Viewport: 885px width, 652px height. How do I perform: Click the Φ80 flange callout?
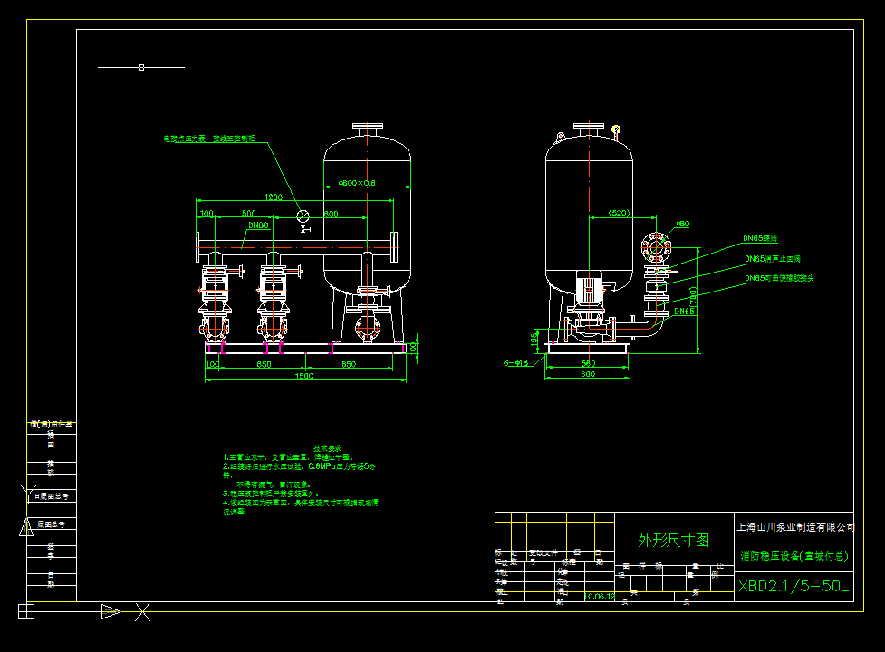[x=683, y=224]
